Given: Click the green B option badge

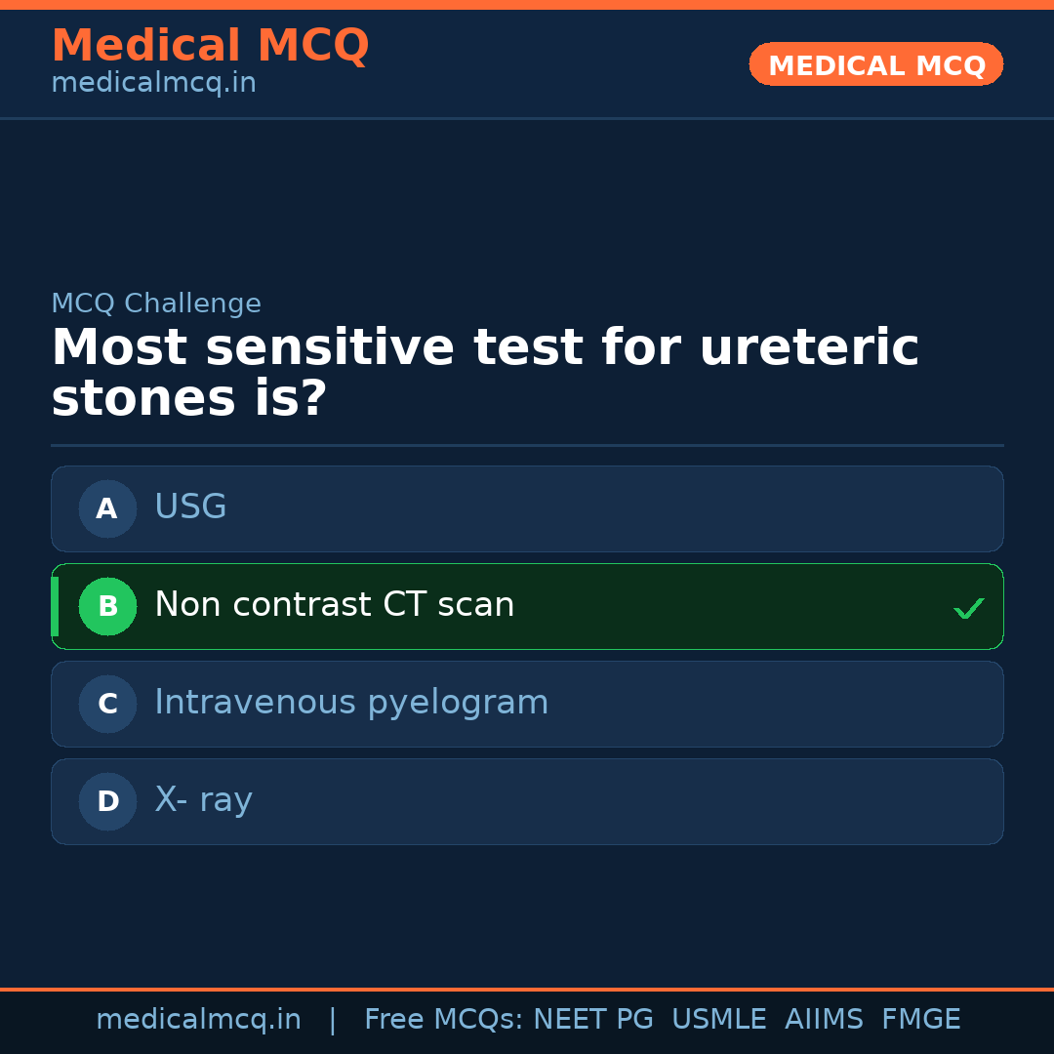Looking at the screenshot, I should 107,606.
